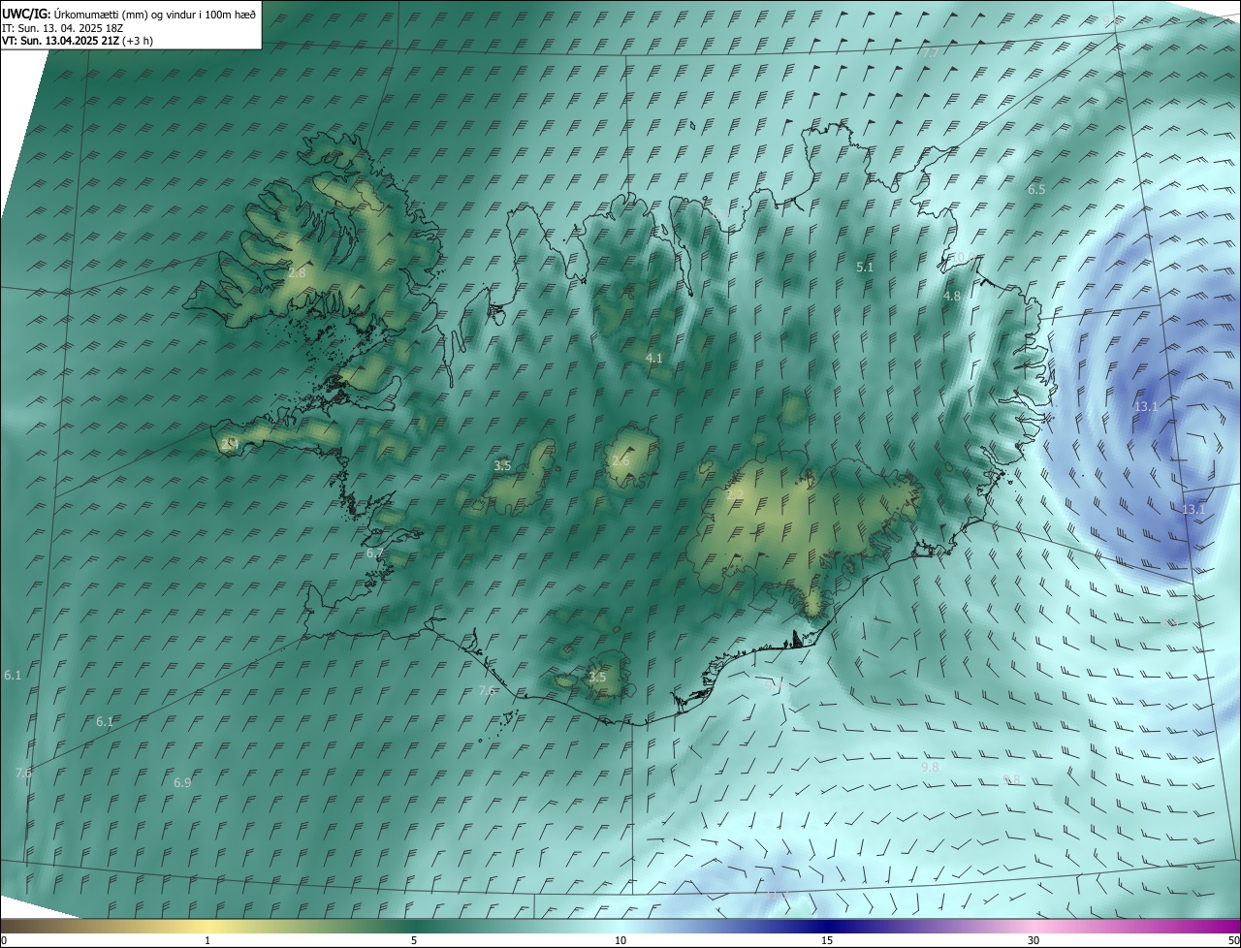Click the 6.5 value off the northeast coast

(1036, 190)
